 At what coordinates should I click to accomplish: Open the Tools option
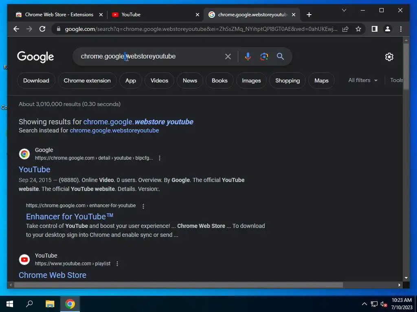397,80
